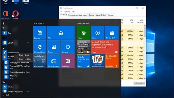Click the Get Office tile
The height and width of the screenshot is (98, 174).
pyautogui.click(x=112, y=61)
